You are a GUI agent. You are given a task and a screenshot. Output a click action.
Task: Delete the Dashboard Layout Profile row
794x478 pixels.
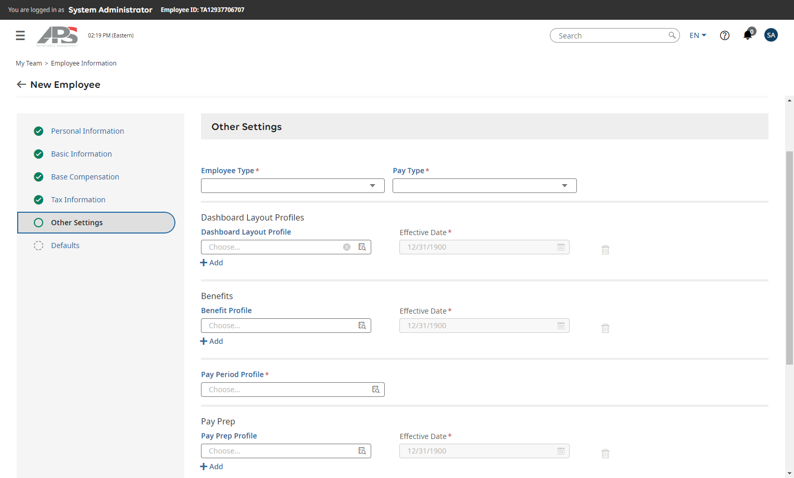coord(606,250)
